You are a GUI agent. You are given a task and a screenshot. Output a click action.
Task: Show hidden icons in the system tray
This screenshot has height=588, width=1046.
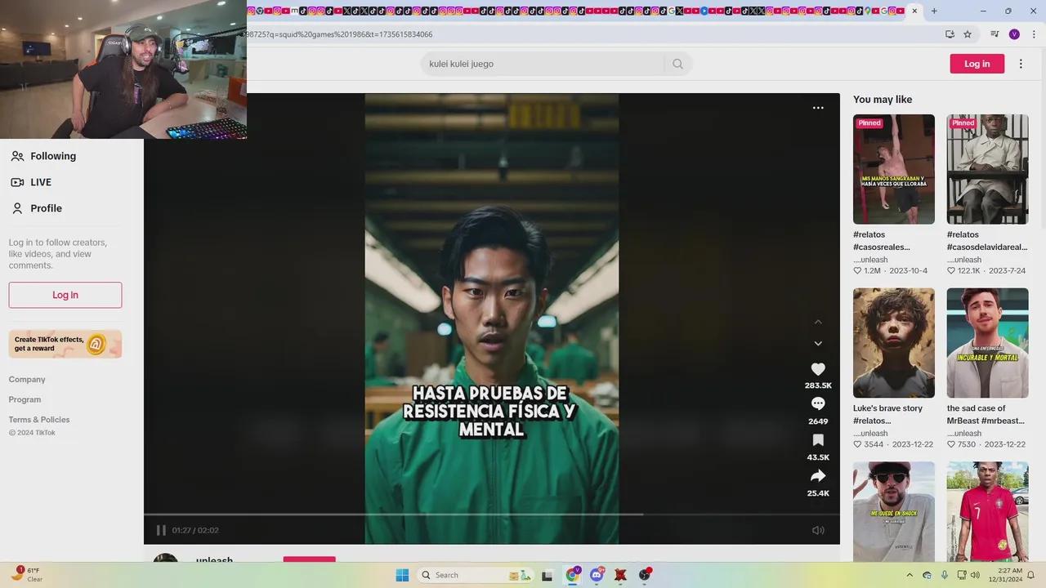coord(910,575)
